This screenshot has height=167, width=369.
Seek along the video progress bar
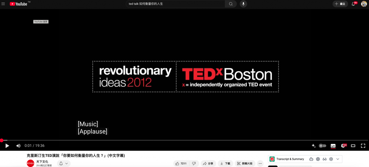pyautogui.click(x=184, y=140)
